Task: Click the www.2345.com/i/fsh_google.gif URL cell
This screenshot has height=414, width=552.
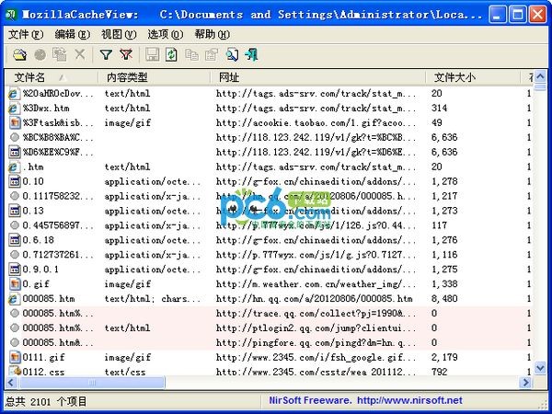Action: click(x=316, y=357)
